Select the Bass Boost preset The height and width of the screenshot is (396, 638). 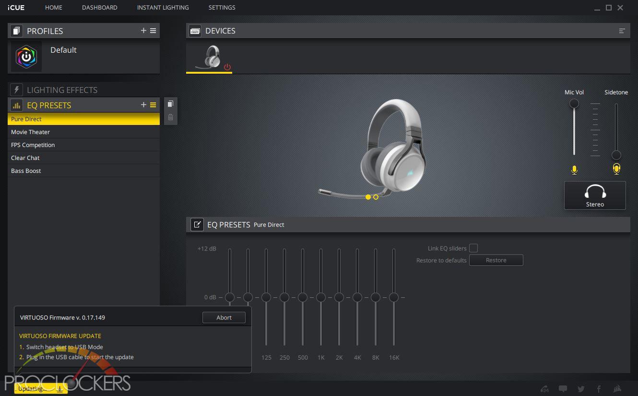83,170
